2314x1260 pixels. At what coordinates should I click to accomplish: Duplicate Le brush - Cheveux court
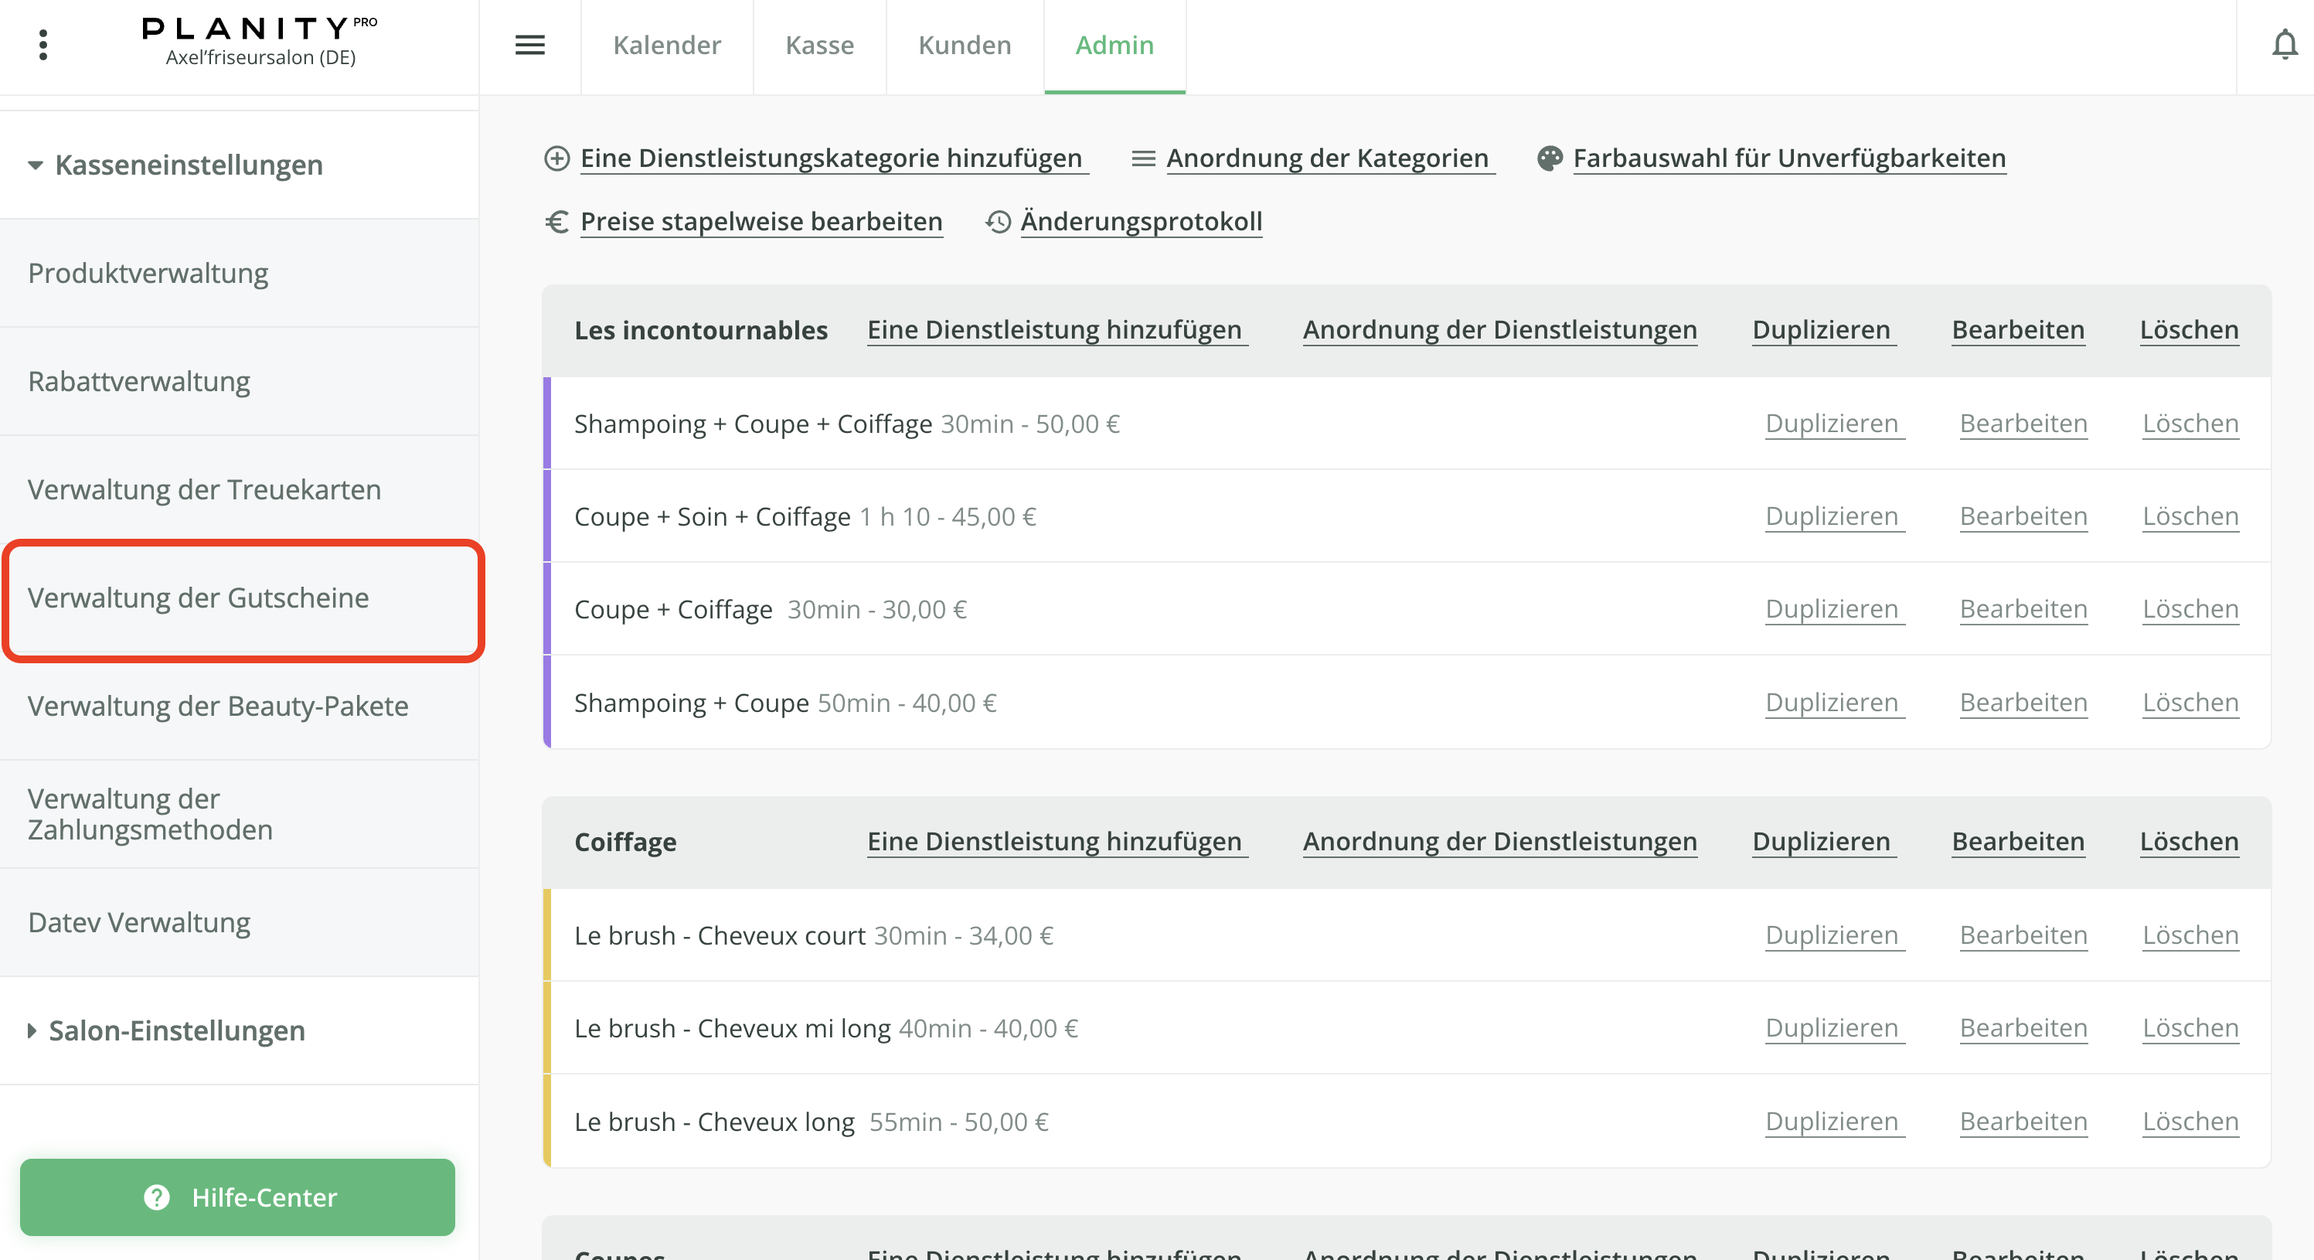(1834, 935)
